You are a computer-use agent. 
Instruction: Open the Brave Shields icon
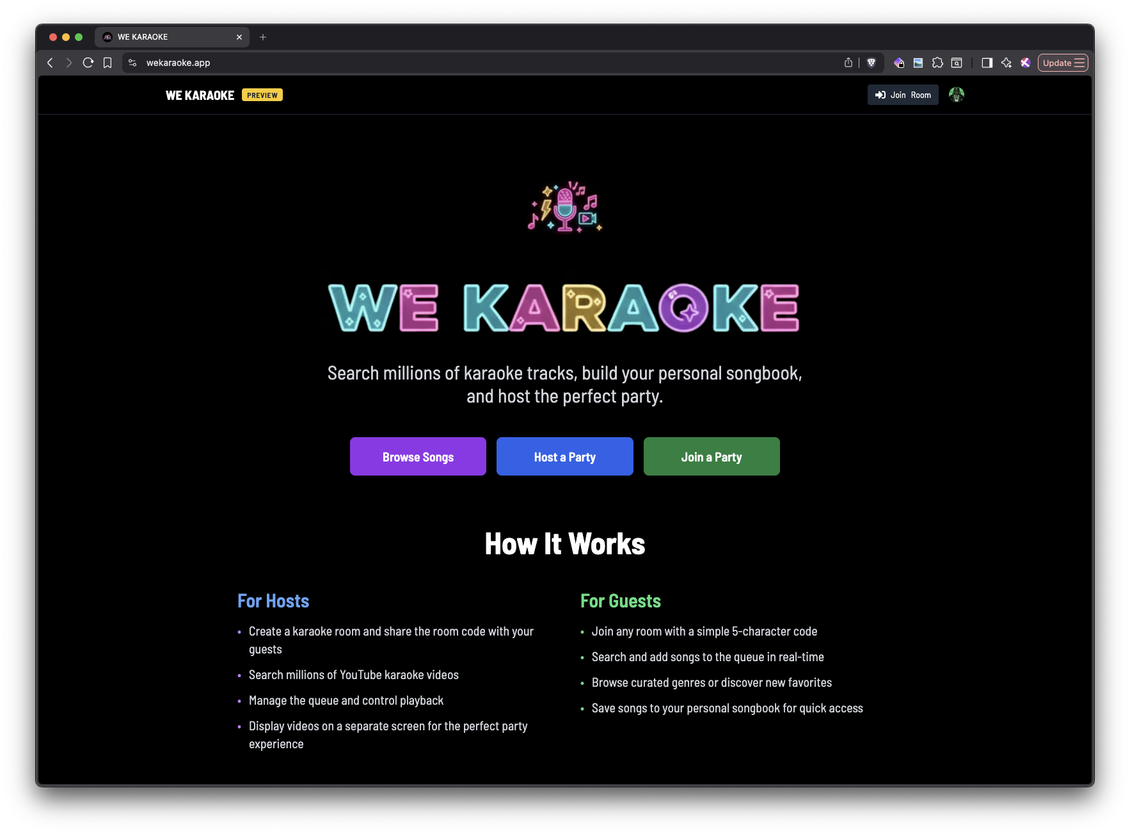[x=871, y=63]
